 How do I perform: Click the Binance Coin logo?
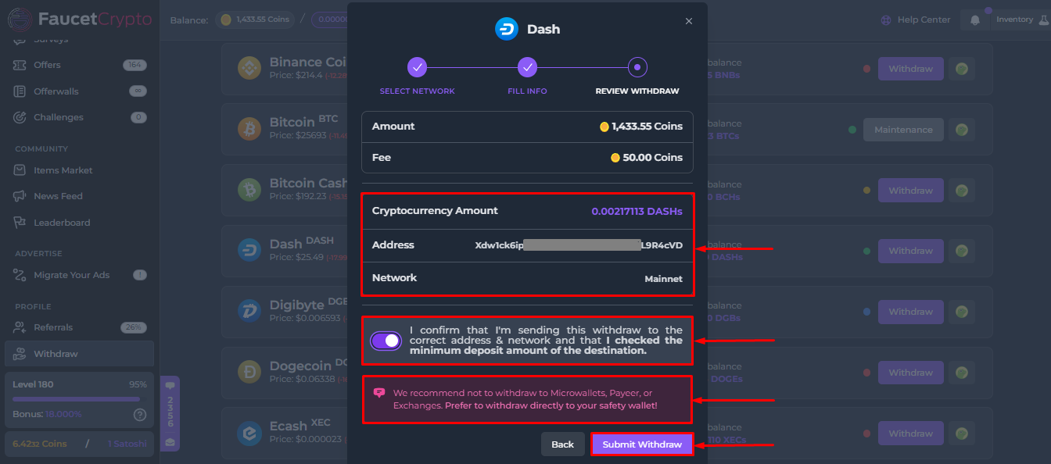pyautogui.click(x=249, y=68)
